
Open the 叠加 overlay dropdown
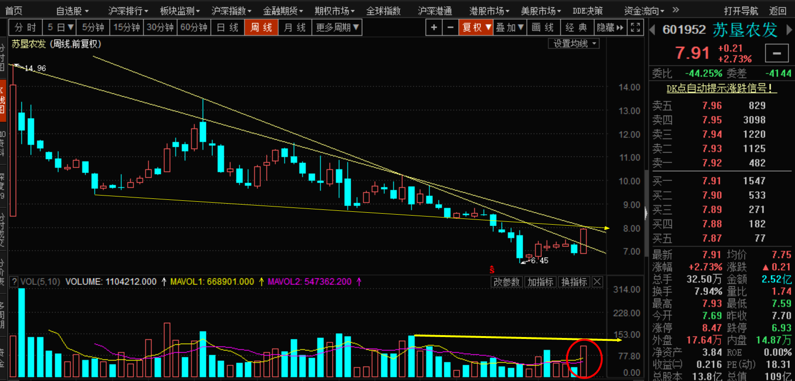[510, 27]
